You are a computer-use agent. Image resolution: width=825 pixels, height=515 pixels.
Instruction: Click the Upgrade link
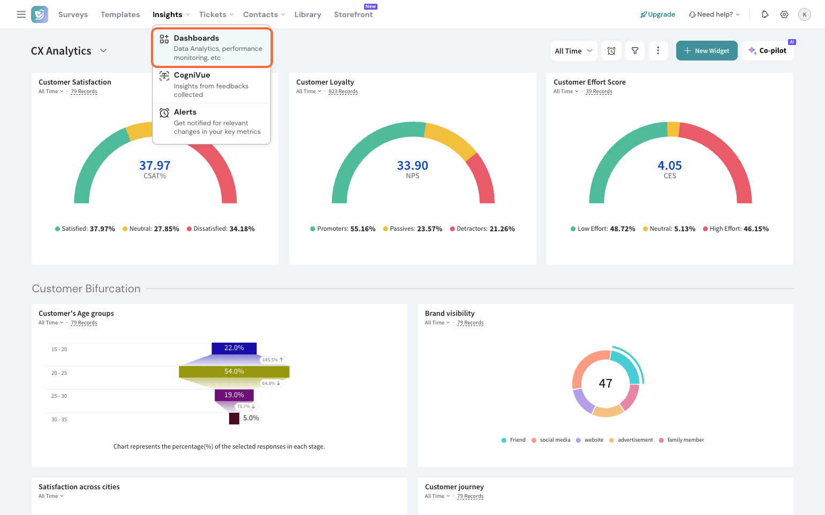click(658, 14)
